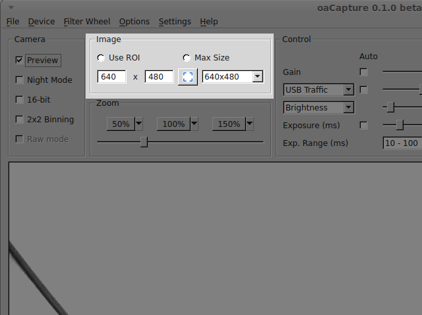The image size is (422, 315).
Task: Open the Exp. Range 10 - 100 dropdown
Action: point(402,143)
